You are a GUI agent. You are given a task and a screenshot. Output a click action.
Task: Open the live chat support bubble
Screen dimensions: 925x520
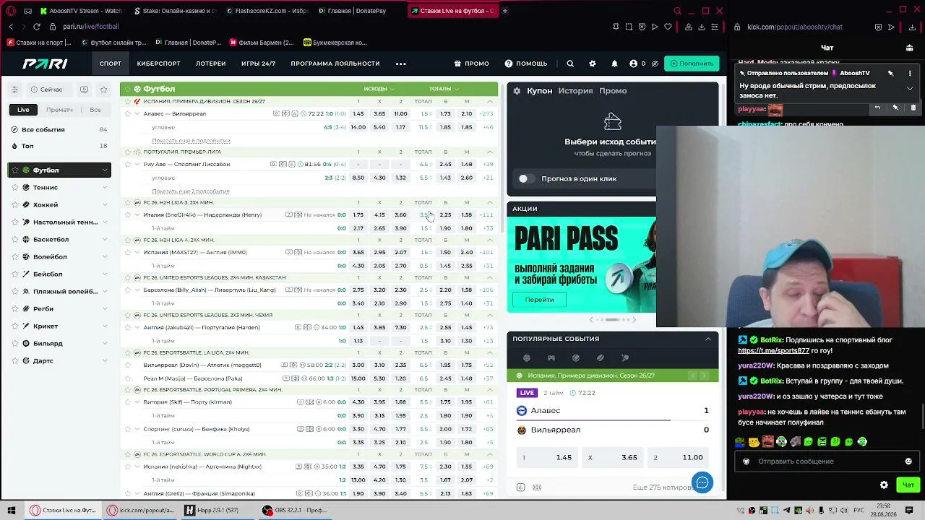coord(702,482)
